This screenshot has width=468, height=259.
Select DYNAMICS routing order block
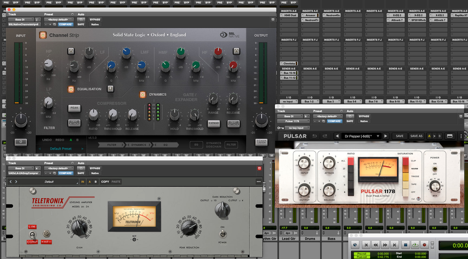[x=139, y=145]
